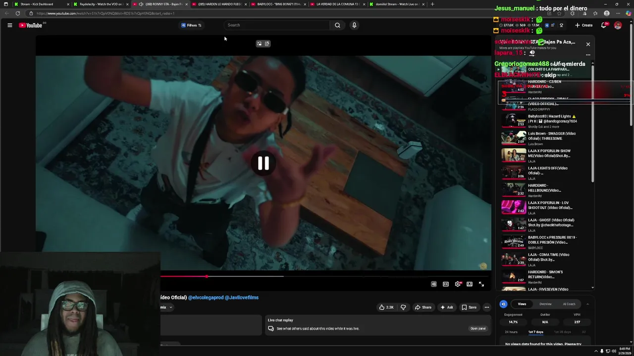Focus the YouTube search field
The height and width of the screenshot is (356, 634).
[x=277, y=25]
